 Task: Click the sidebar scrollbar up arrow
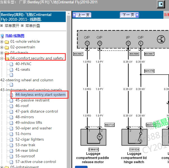click(x=69, y=14)
